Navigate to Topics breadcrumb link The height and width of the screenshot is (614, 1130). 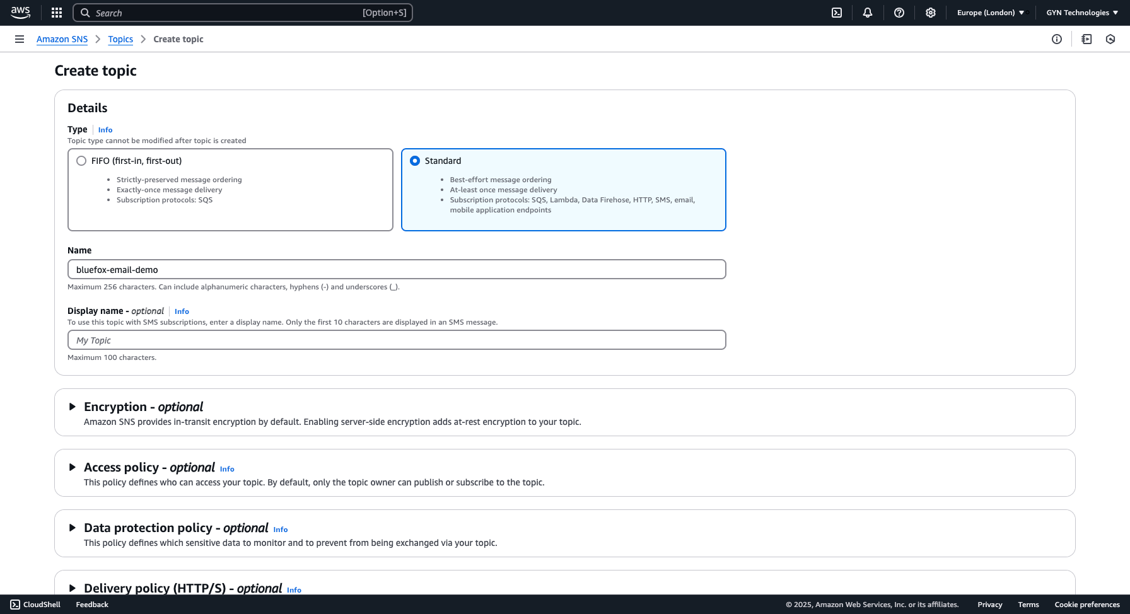click(x=120, y=39)
